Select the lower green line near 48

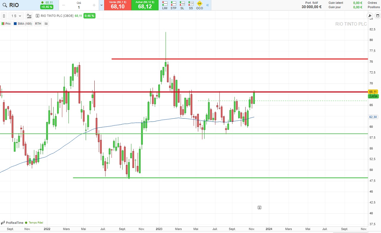(x=220, y=178)
